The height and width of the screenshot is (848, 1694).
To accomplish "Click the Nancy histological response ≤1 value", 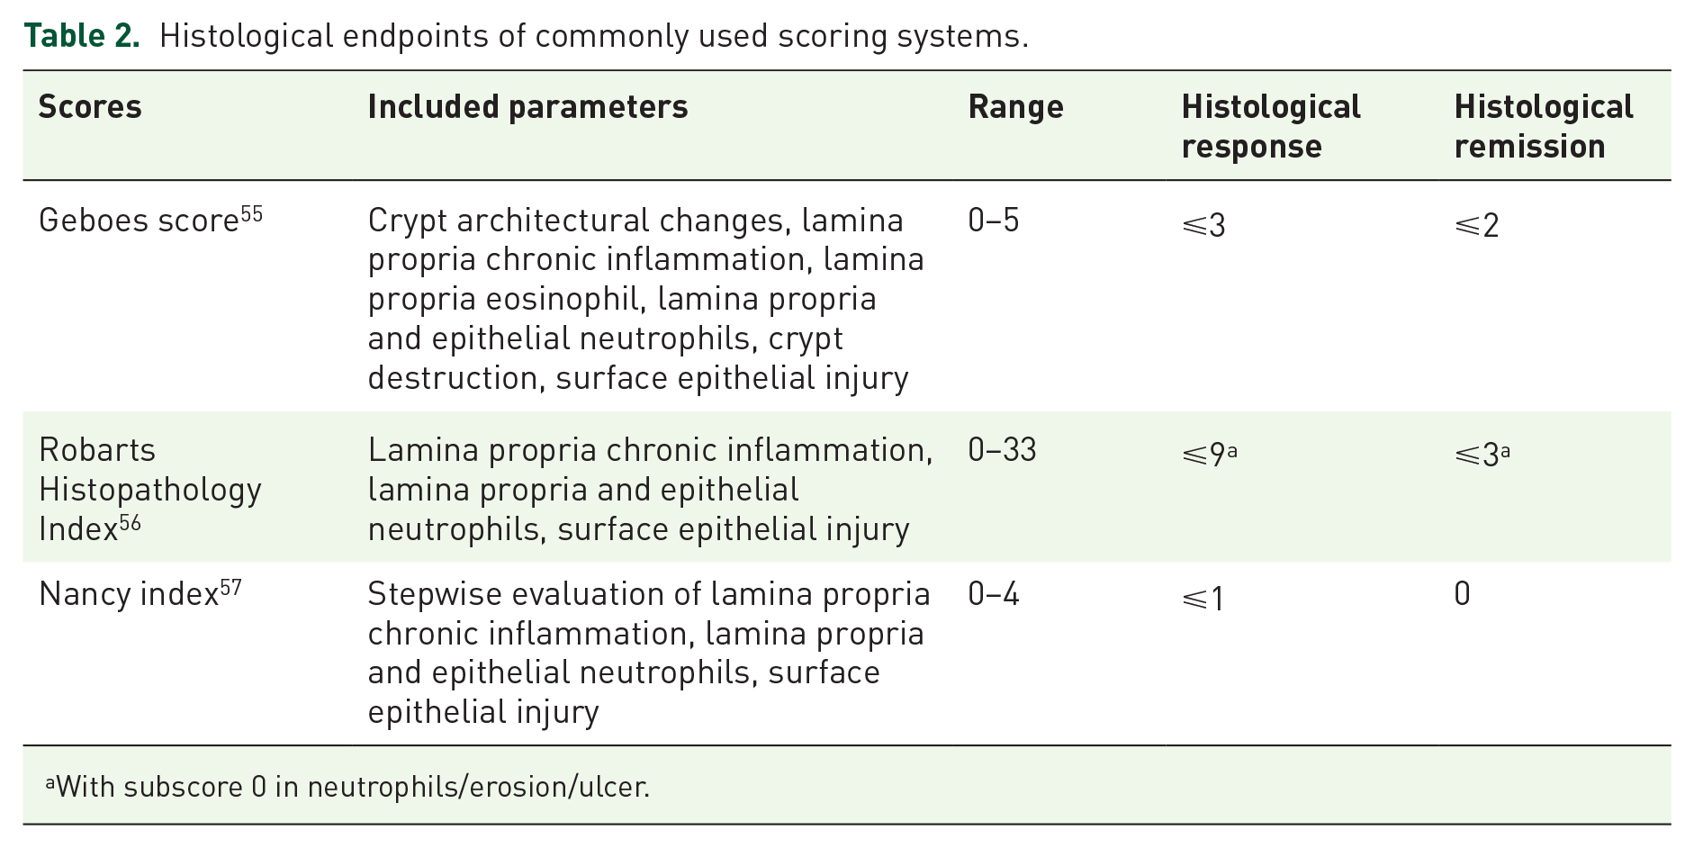I will click(1203, 599).
